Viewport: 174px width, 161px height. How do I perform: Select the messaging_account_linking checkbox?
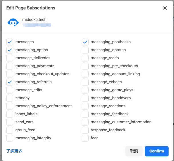(85, 74)
